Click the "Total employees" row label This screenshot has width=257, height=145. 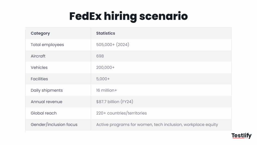(47, 45)
